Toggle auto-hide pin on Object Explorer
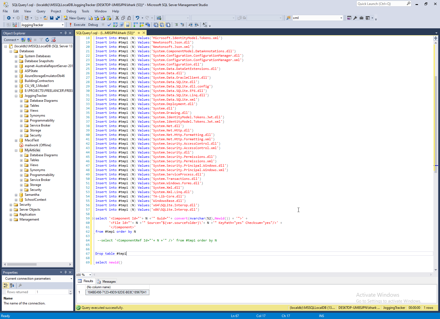 point(65,33)
